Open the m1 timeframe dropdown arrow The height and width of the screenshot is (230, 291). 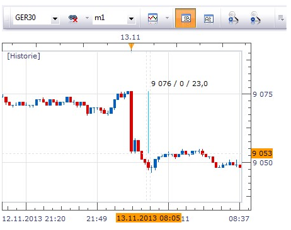coord(132,19)
